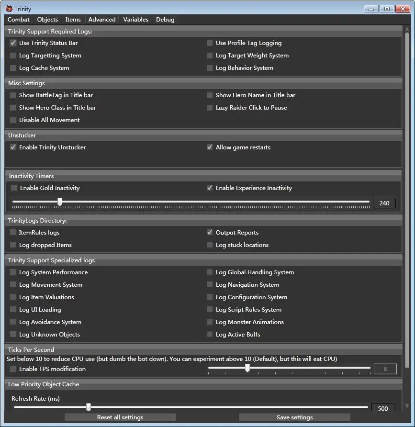This screenshot has height=427, width=415.
Task: Uncheck Output Reports checkbox
Action: click(x=209, y=232)
